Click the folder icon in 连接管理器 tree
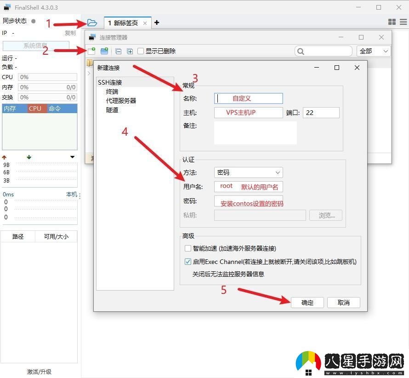The height and width of the screenshot is (378, 409). pyautogui.click(x=90, y=63)
